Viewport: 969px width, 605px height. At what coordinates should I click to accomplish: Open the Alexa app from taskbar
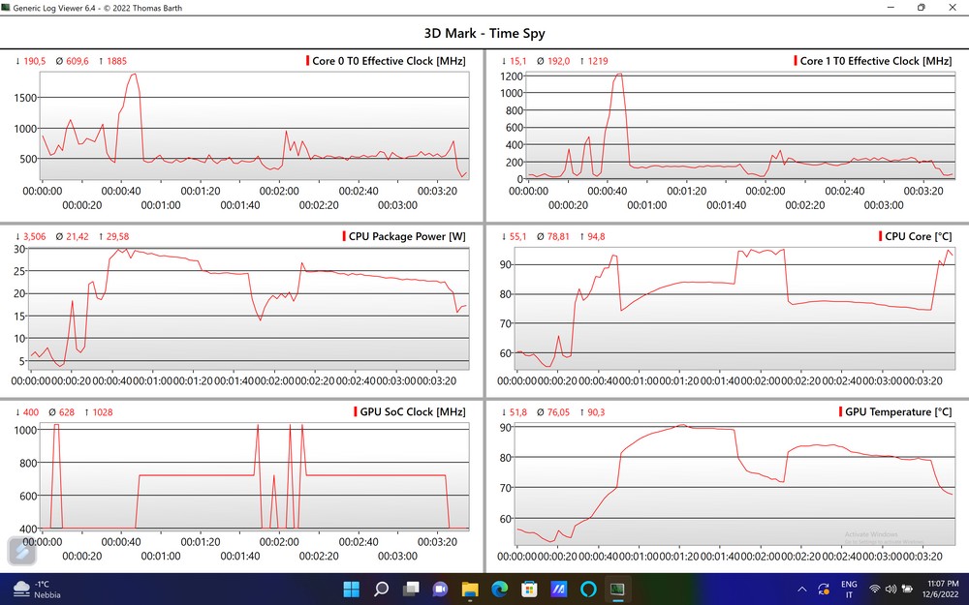click(588, 589)
